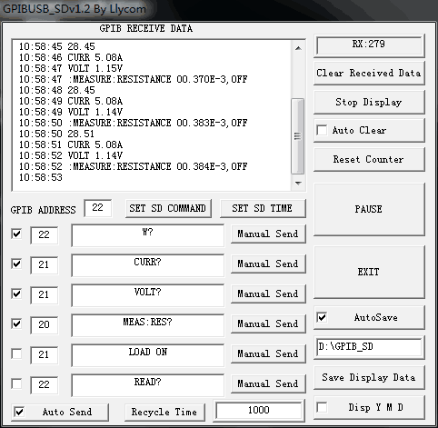
Task: Click the address field of the LOAD ON row
Action: point(44,354)
